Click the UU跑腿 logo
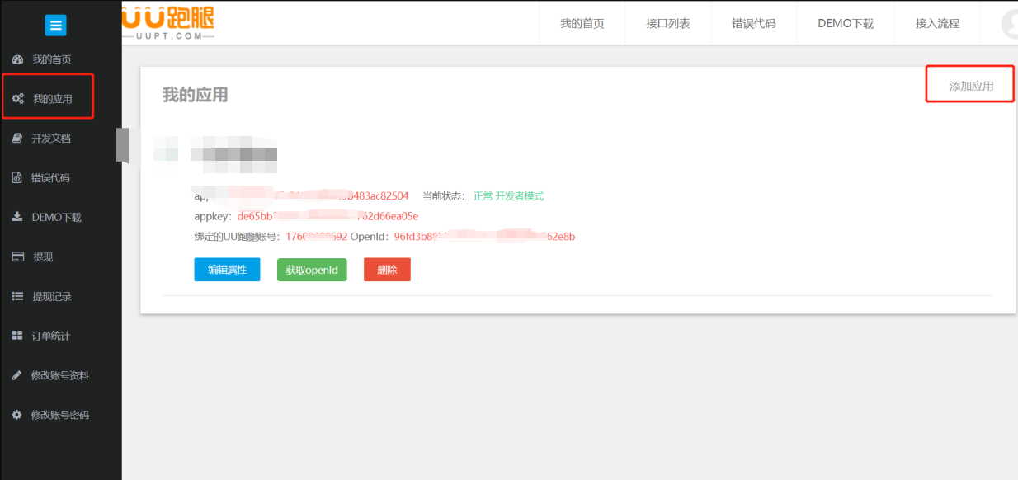This screenshot has height=480, width=1018. tap(167, 22)
